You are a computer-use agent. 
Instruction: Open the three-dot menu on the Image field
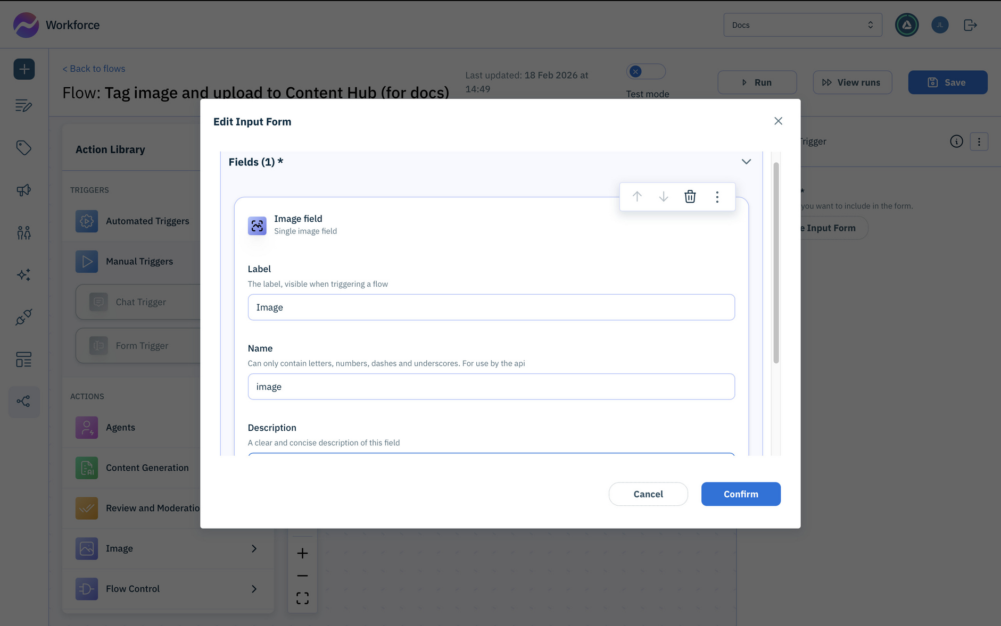pos(717,196)
